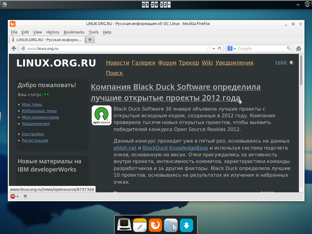The width and height of the screenshot is (312, 234).
Task: Reload the page using the refresh icon
Action: point(219,48)
